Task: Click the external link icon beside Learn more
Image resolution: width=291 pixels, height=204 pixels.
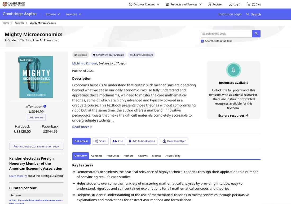Action: pyautogui.click(x=26, y=176)
